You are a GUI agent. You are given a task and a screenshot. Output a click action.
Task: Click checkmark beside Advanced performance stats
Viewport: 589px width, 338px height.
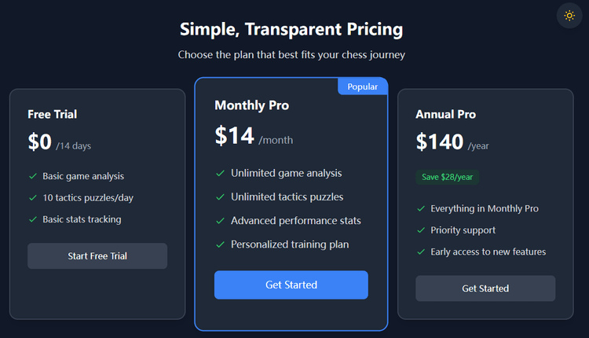coord(220,221)
